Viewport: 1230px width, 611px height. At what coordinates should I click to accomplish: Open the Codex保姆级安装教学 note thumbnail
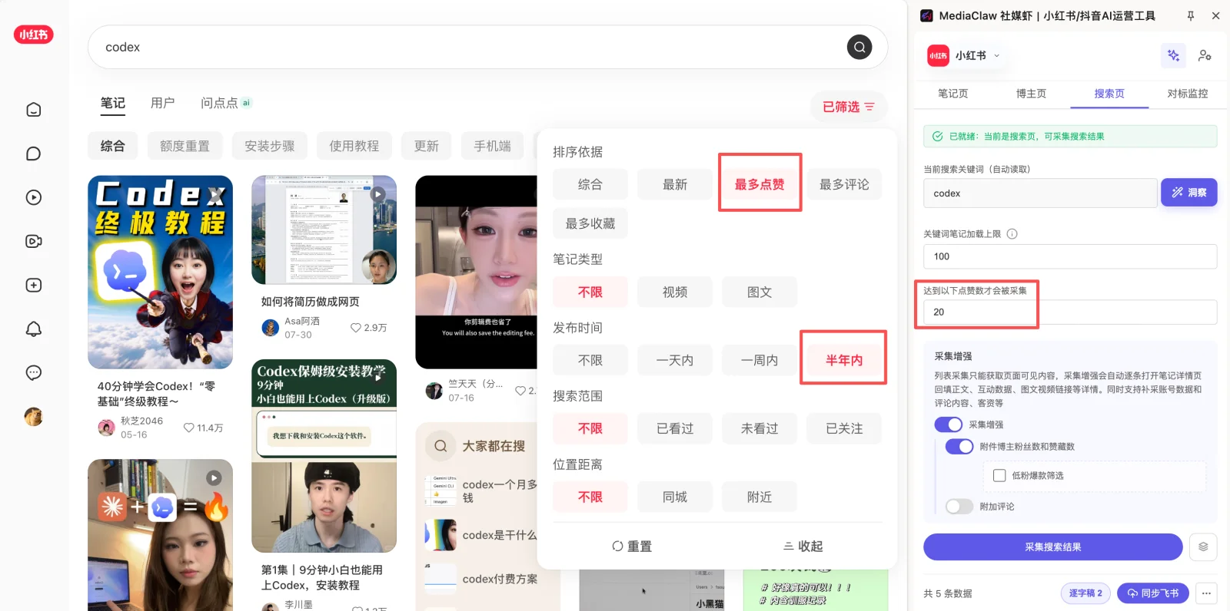pos(324,456)
